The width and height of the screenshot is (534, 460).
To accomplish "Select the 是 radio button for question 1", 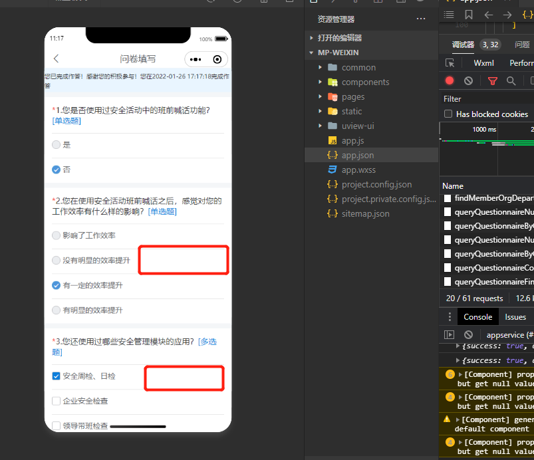I will coord(57,145).
